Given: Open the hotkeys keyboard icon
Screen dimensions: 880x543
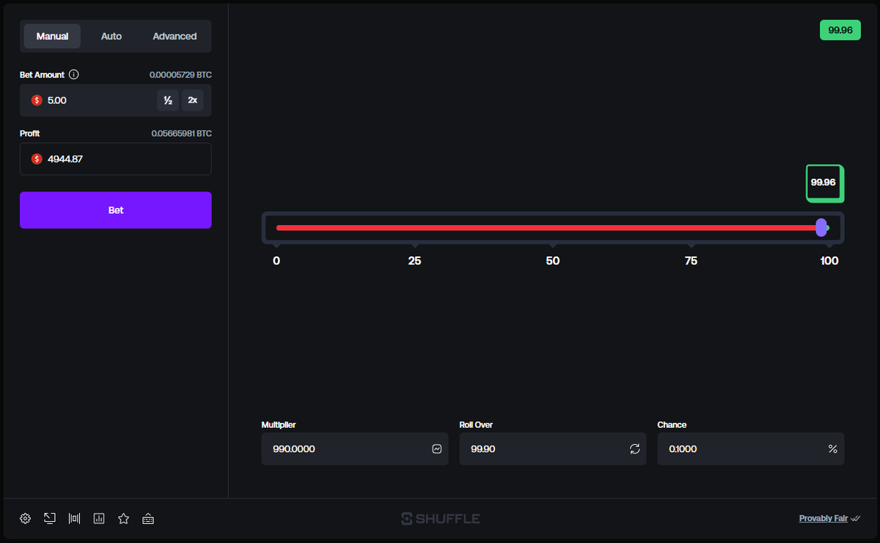Looking at the screenshot, I should pyautogui.click(x=148, y=519).
